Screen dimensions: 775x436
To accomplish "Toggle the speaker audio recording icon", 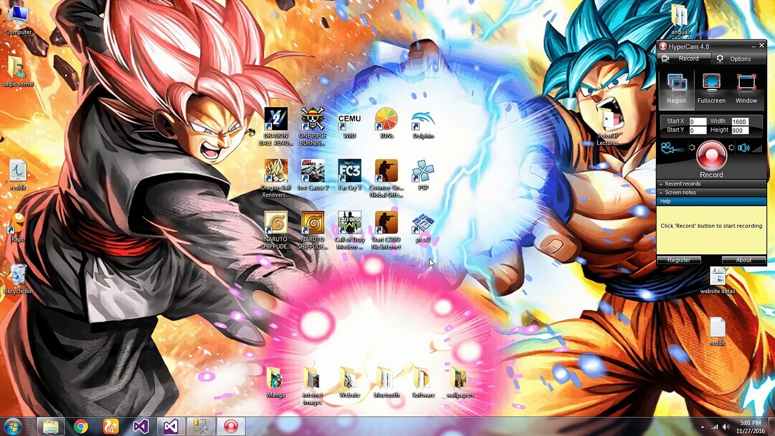I will [744, 148].
